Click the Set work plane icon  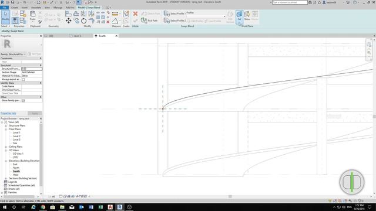(239, 16)
